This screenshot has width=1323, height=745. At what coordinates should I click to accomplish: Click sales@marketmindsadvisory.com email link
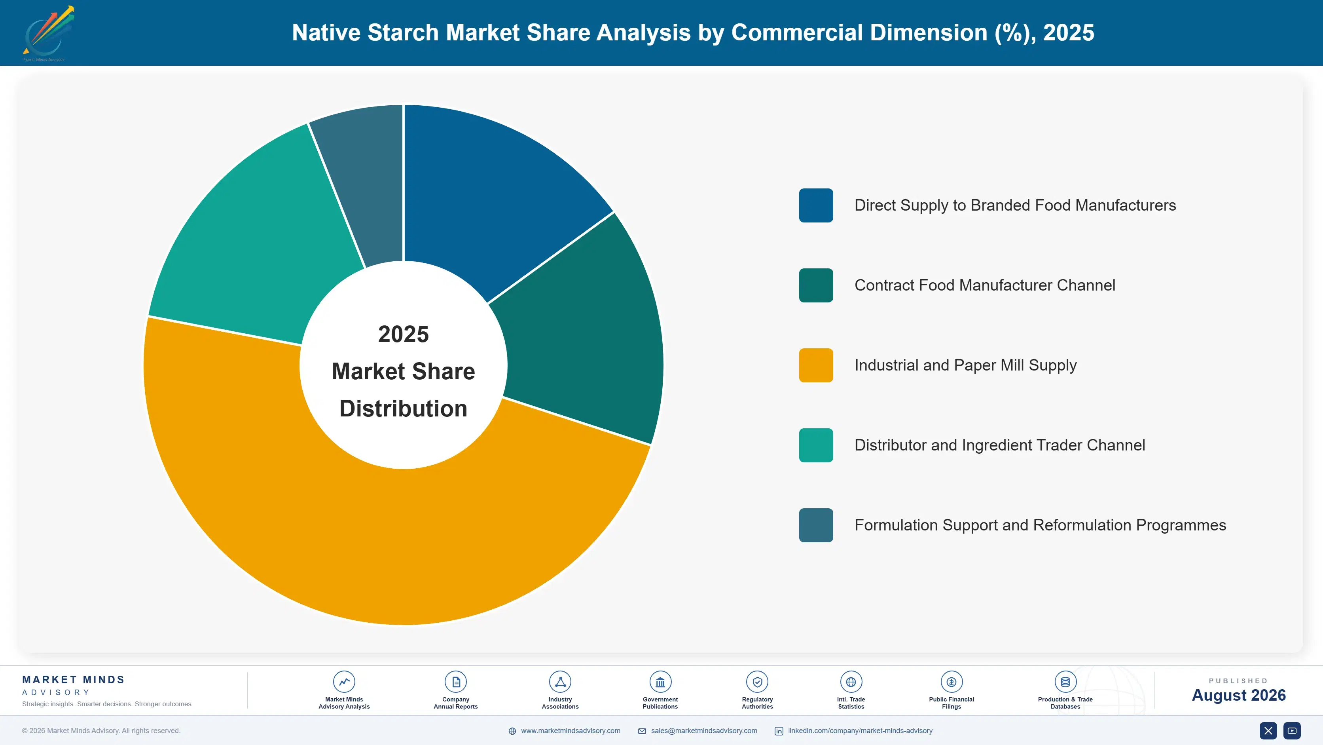(704, 731)
